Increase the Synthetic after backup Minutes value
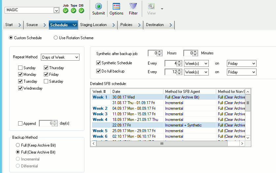 (195, 52)
